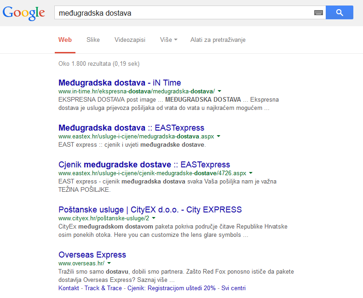Click the EAST express :: cjenik i uvjeti snippet
The image size is (363, 298).
[x=132, y=144]
